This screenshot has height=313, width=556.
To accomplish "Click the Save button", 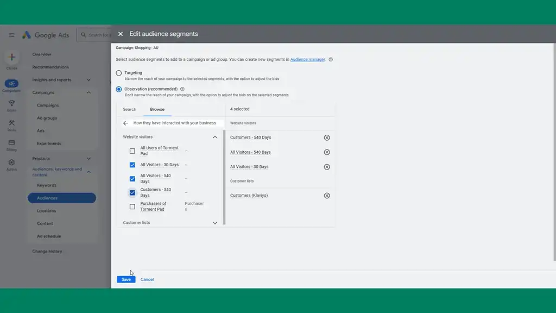I will pyautogui.click(x=126, y=279).
